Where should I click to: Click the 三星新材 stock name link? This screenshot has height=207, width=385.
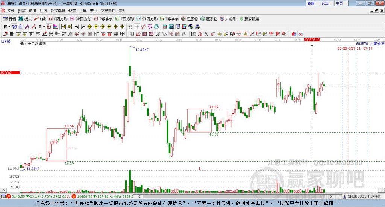[377, 44]
